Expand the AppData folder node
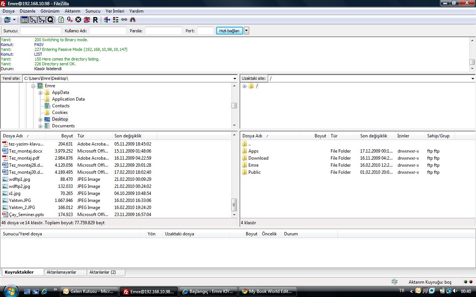This screenshot has height=297, width=476. pos(40,92)
